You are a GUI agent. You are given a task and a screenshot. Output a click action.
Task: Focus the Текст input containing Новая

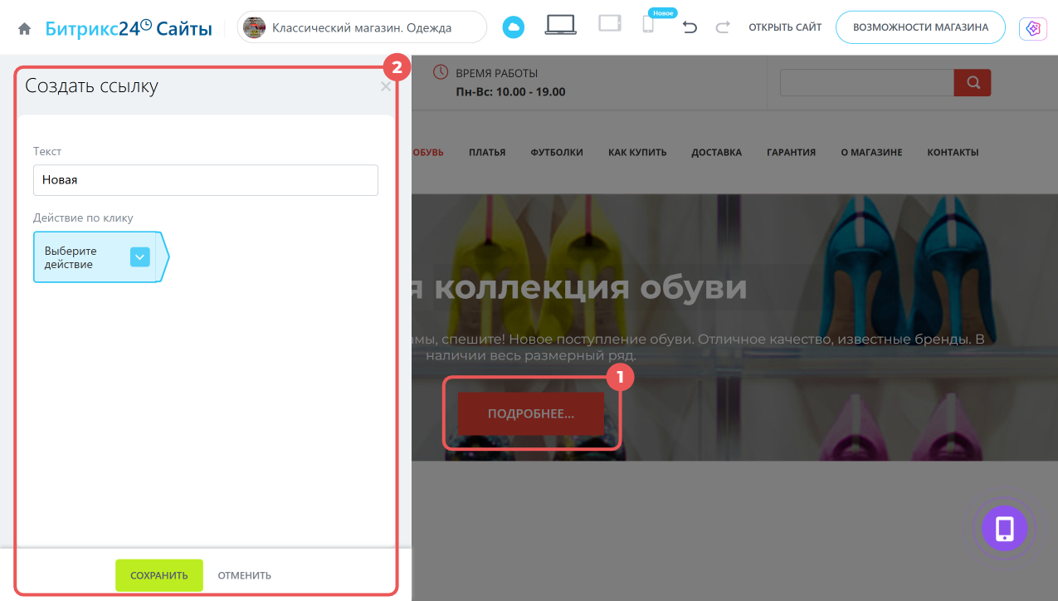206,180
